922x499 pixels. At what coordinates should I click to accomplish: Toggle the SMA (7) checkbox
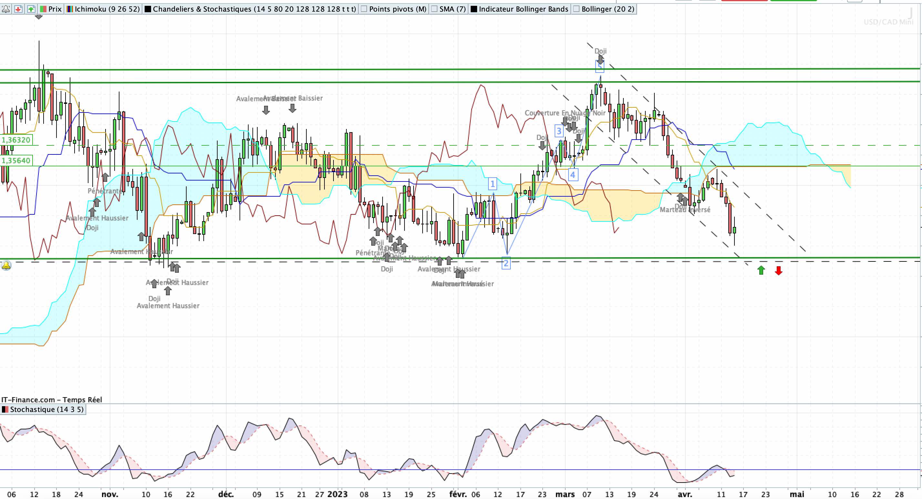click(434, 9)
